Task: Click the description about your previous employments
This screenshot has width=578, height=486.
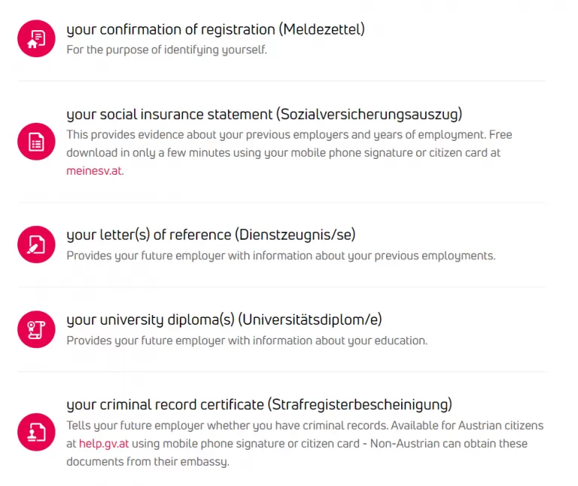Action: click(x=281, y=255)
